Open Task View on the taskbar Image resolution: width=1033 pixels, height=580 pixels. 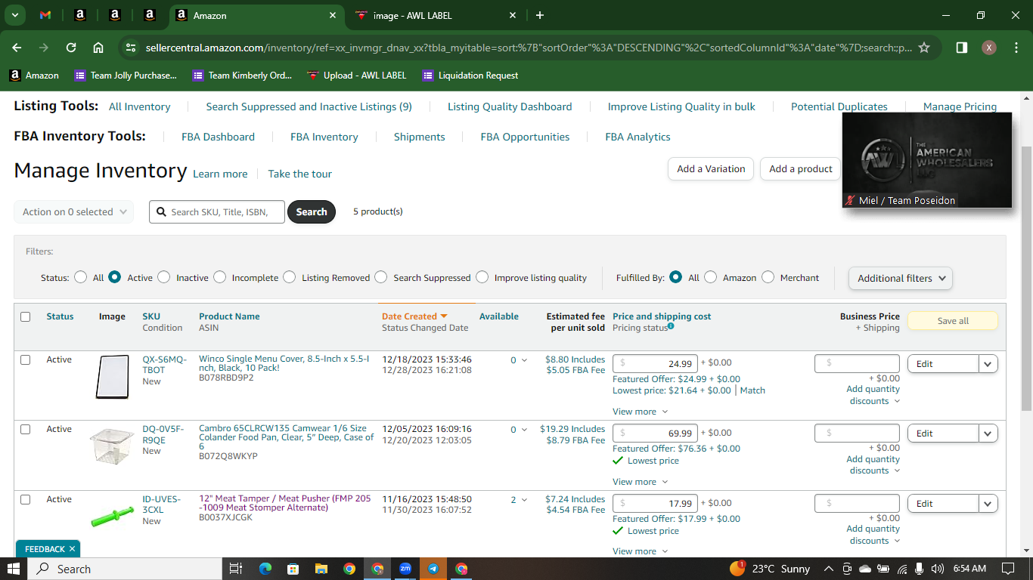[235, 569]
